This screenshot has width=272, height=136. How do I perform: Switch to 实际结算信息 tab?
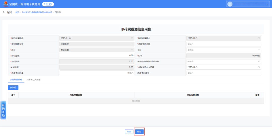click(x=16, y=80)
